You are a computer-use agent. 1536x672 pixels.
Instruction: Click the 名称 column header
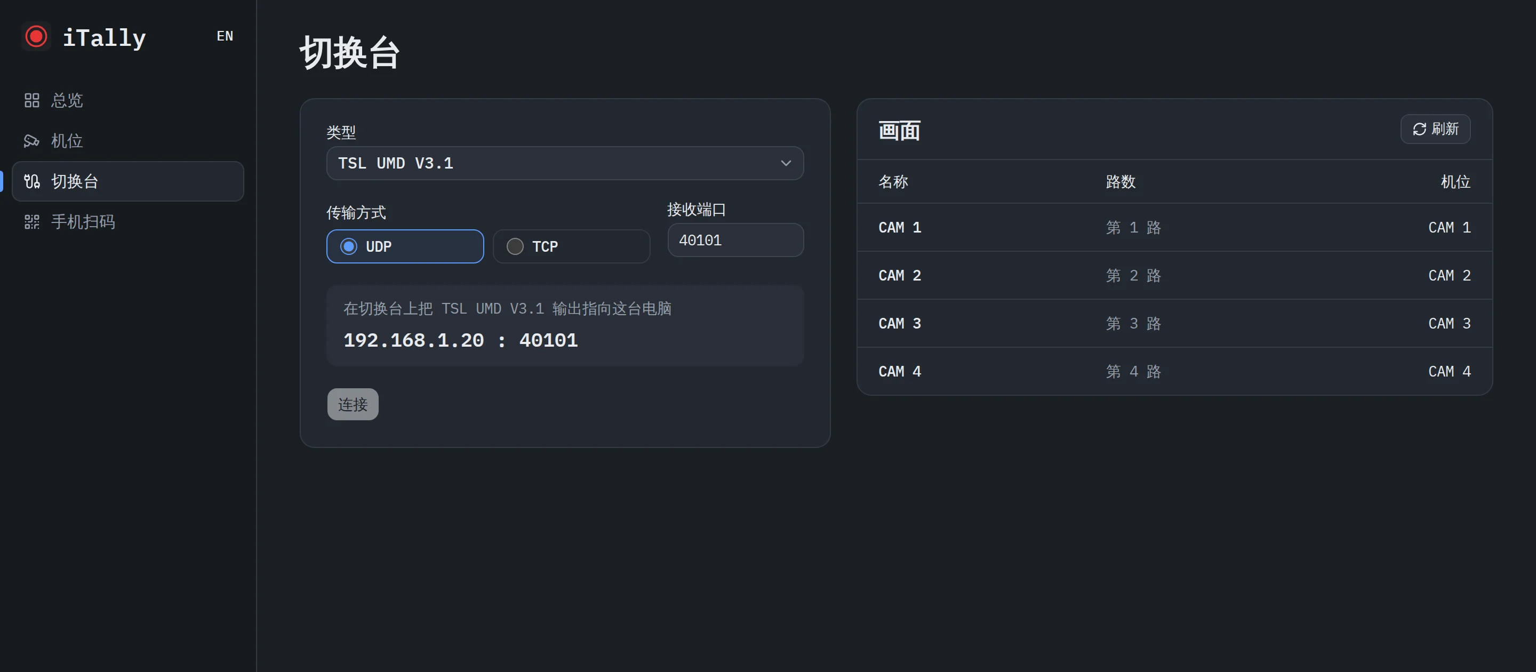(x=893, y=182)
